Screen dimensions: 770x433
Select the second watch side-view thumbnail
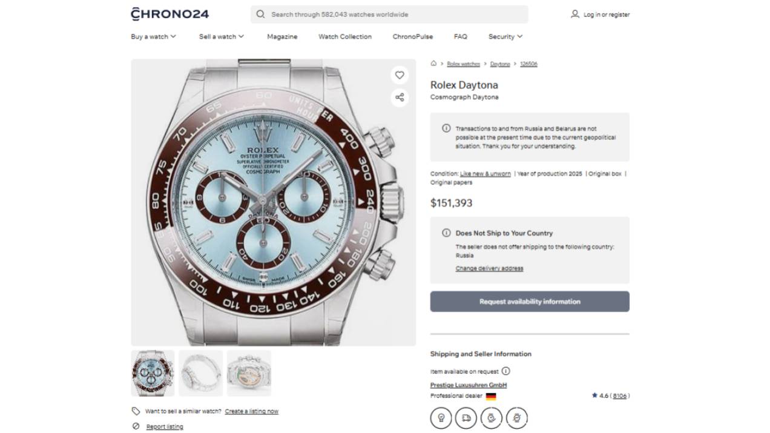pos(201,373)
